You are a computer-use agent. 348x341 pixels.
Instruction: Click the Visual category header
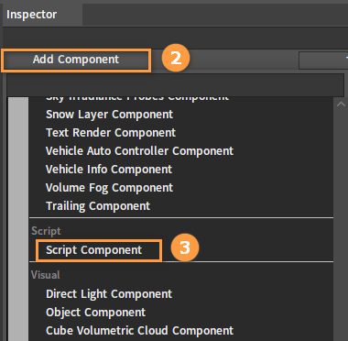[46, 275]
